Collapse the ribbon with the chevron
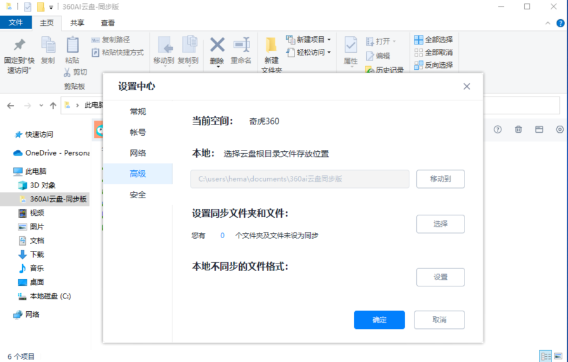The width and height of the screenshot is (568, 362). coord(548,23)
